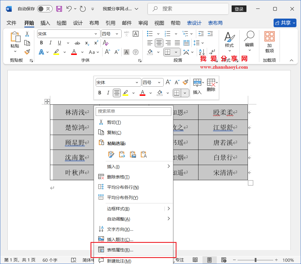Collapse the ribbon with chevron

point(291,60)
